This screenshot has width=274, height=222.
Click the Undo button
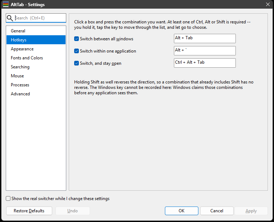(x=73, y=211)
